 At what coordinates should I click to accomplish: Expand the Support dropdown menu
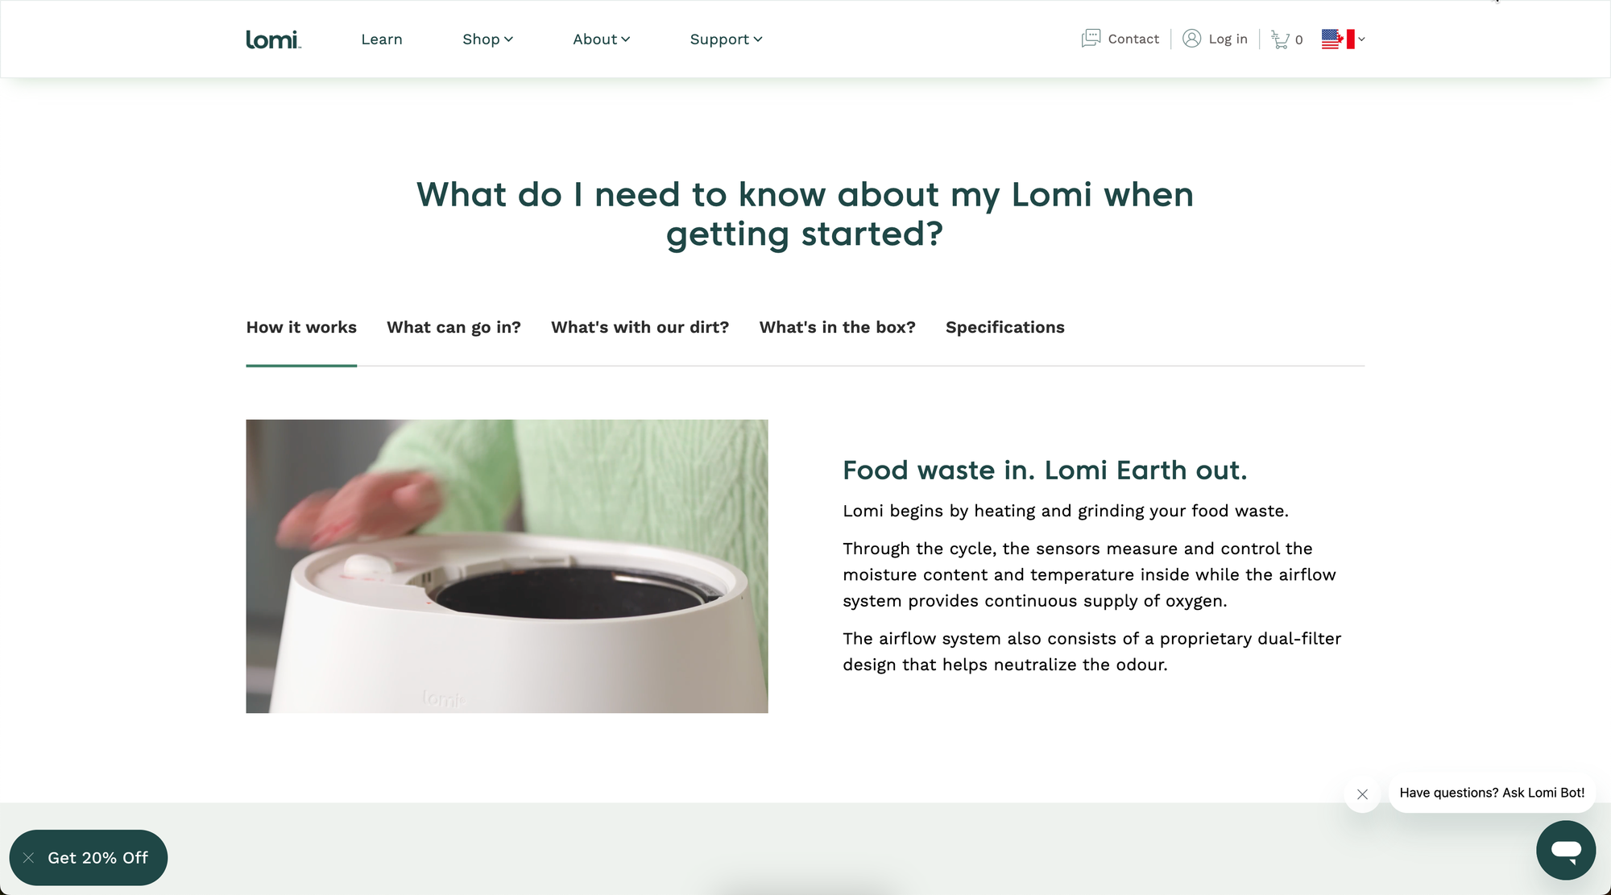[726, 39]
